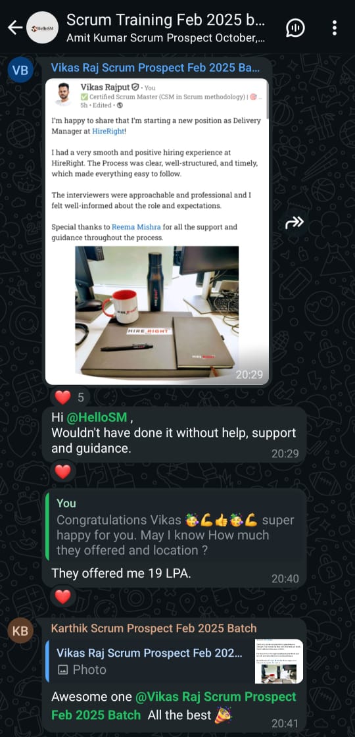Viewport: 355px width, 737px height.
Task: Open the three-dot overflow menu
Action: (x=335, y=28)
